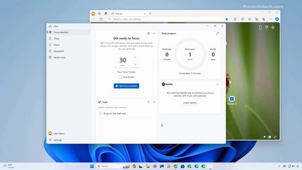Open the Windows Start menu
Screen dimensions: 302x170
tap(92, 166)
